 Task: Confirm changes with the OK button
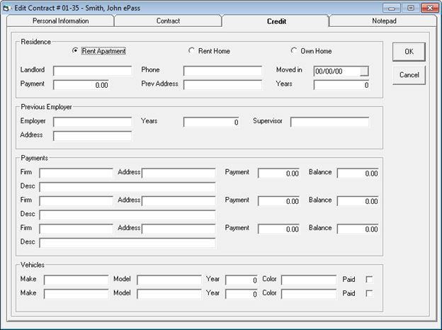[x=409, y=52]
